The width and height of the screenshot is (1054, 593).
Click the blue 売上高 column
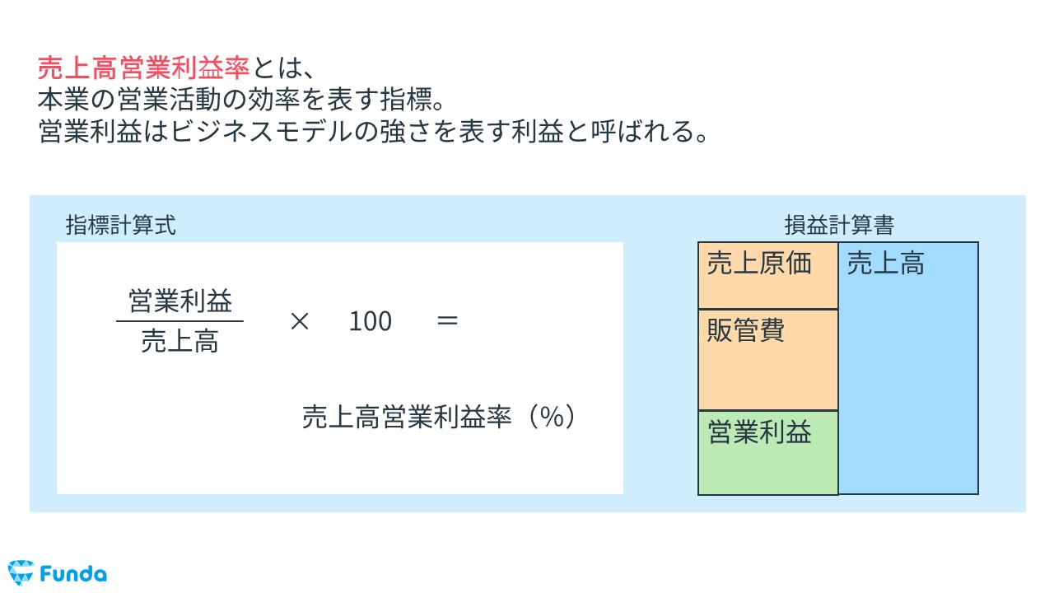click(x=908, y=368)
